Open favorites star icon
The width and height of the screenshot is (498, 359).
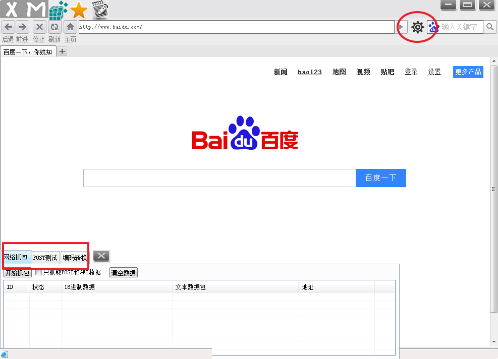tap(79, 10)
